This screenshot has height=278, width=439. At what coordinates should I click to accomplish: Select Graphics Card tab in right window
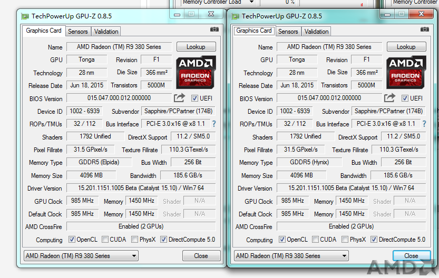click(254, 31)
